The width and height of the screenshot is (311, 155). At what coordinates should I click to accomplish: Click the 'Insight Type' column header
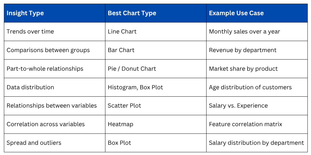coord(25,13)
